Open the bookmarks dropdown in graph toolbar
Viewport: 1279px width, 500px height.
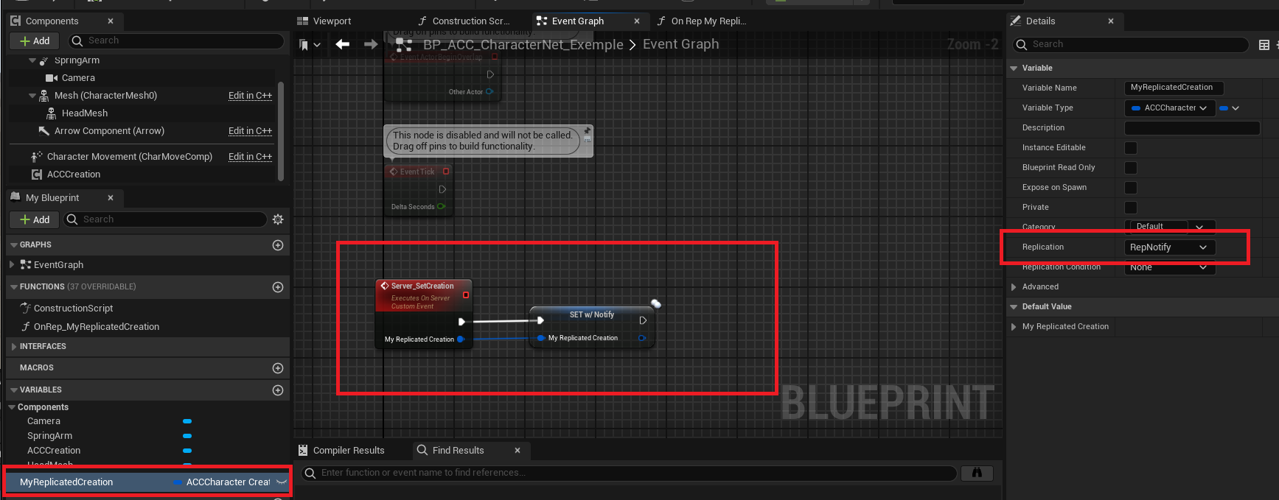310,45
